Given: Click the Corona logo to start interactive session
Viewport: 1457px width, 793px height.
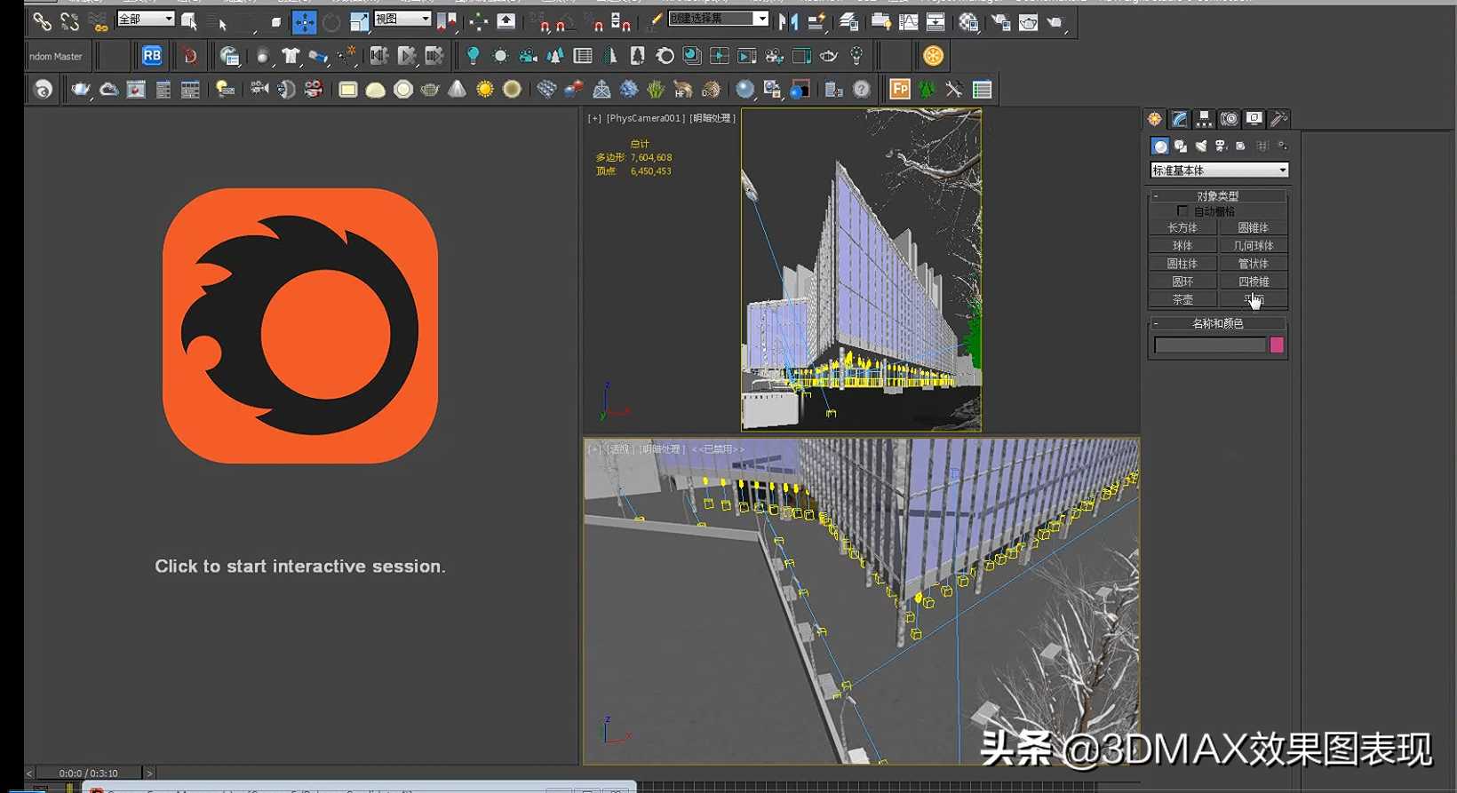Looking at the screenshot, I should 300,326.
